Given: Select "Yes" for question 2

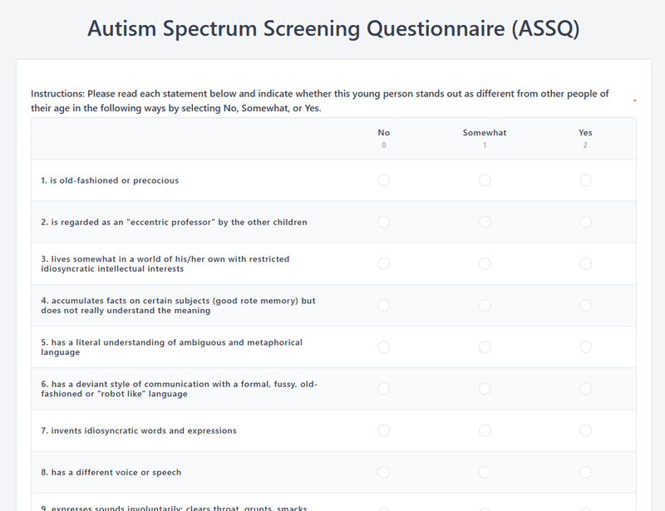Looking at the screenshot, I should coord(585,222).
